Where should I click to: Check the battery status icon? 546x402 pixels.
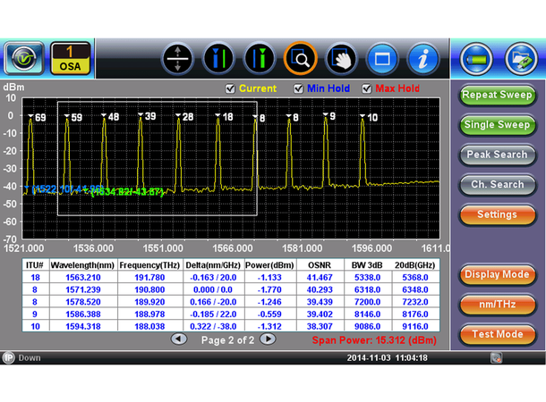click(476, 59)
